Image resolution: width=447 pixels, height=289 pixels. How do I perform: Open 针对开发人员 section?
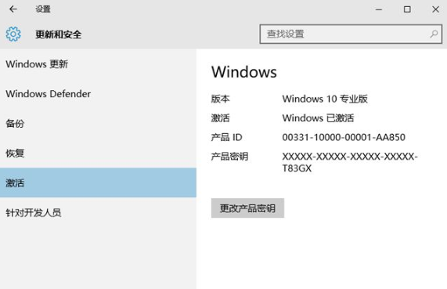[98, 212]
